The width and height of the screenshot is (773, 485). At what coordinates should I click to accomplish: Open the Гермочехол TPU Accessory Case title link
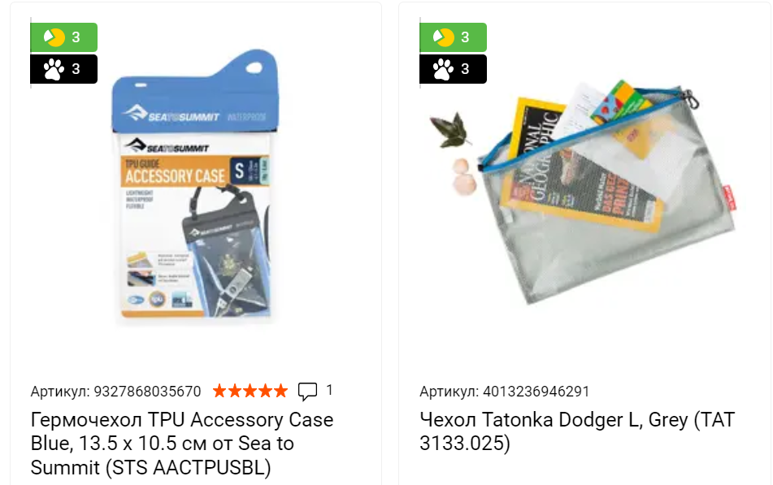(182, 443)
